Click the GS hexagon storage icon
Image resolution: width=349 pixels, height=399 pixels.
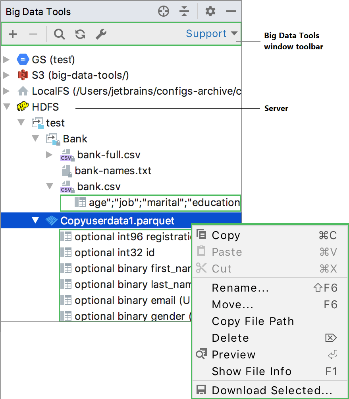(x=23, y=60)
